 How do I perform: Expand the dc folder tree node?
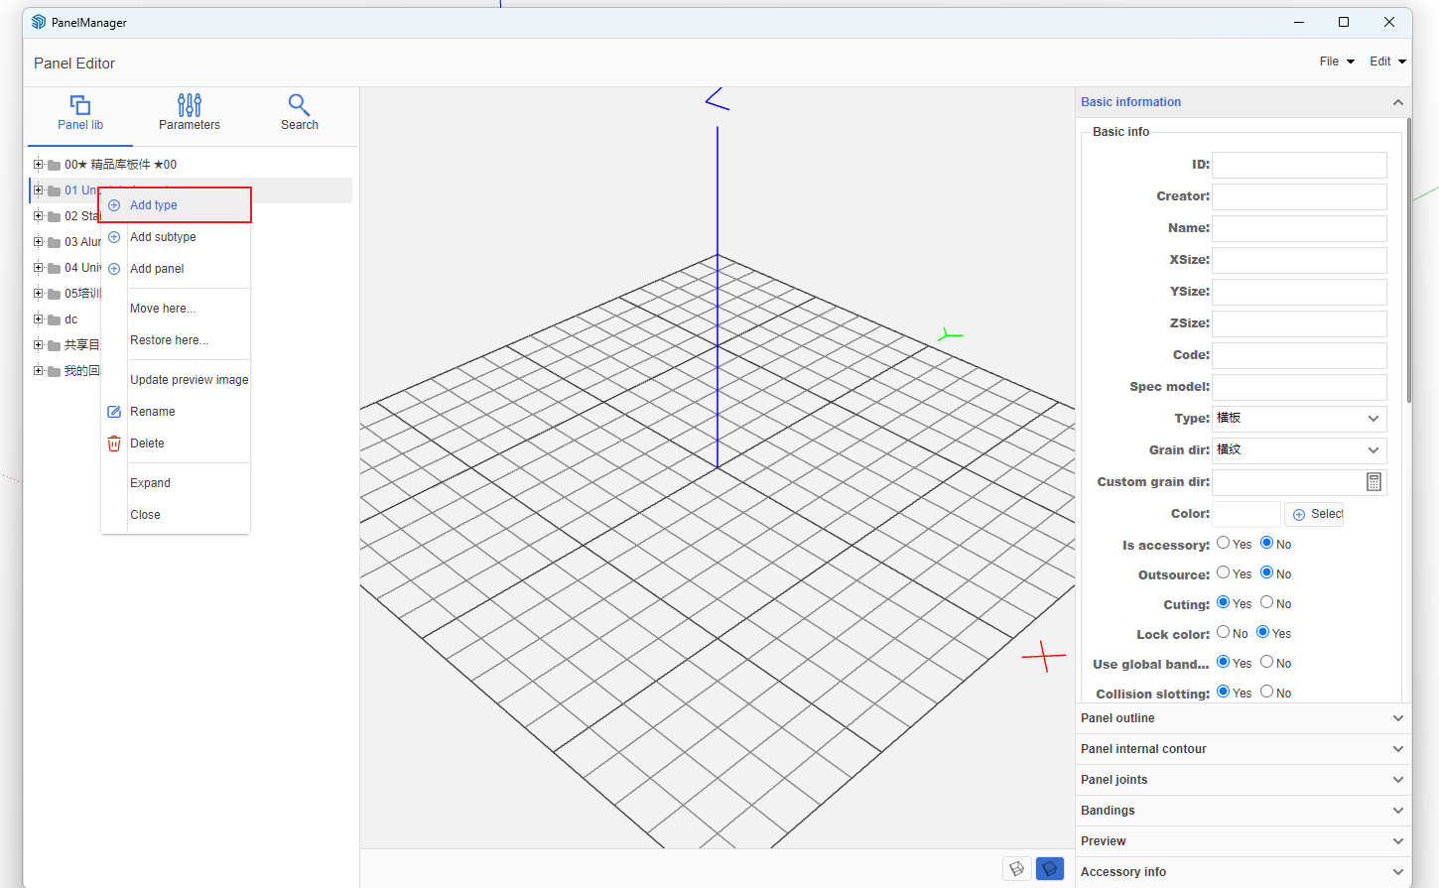(39, 319)
